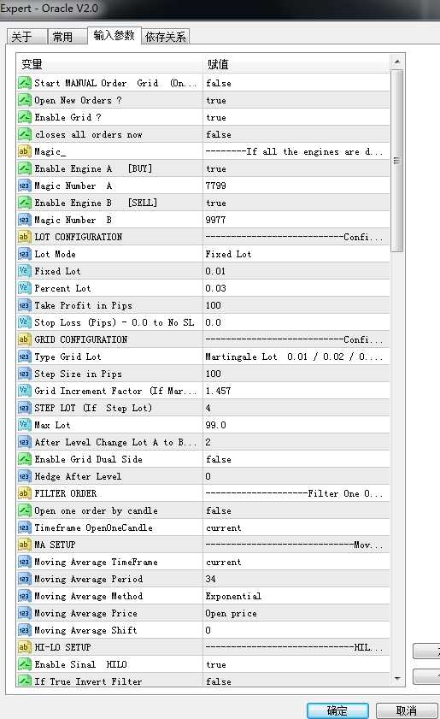440x719 pixels.
Task: Cancel with the 取消 button
Action: [x=407, y=710]
